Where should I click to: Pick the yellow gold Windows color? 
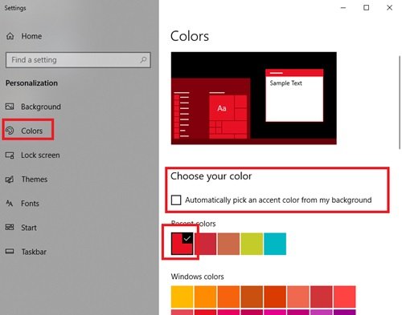[182, 297]
